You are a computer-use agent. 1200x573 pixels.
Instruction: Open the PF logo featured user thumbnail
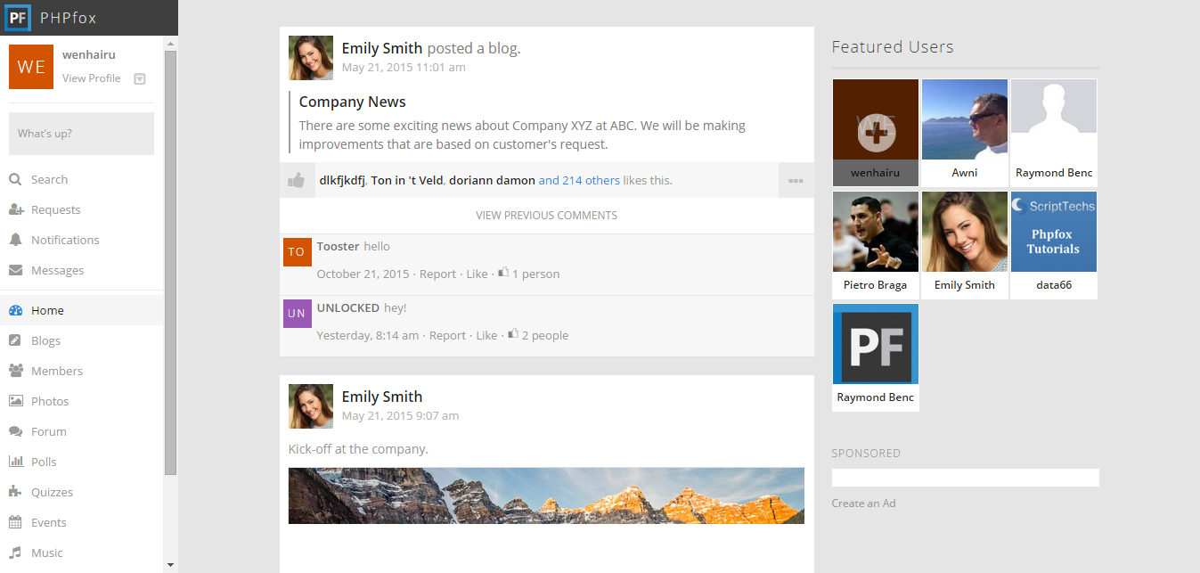pyautogui.click(x=876, y=357)
